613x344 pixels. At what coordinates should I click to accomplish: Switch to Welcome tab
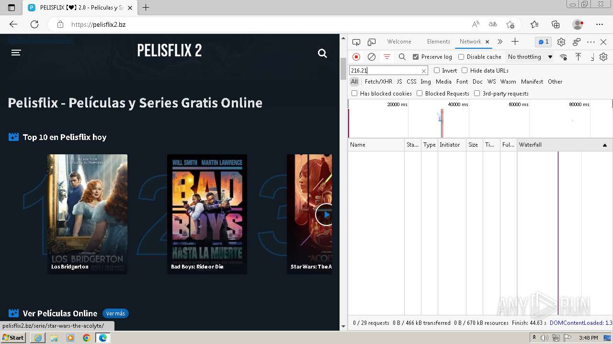[399, 42]
